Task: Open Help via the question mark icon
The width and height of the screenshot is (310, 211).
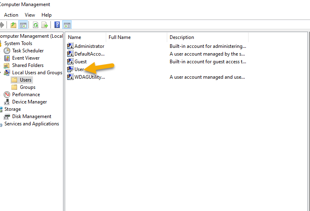Action: (x=57, y=25)
